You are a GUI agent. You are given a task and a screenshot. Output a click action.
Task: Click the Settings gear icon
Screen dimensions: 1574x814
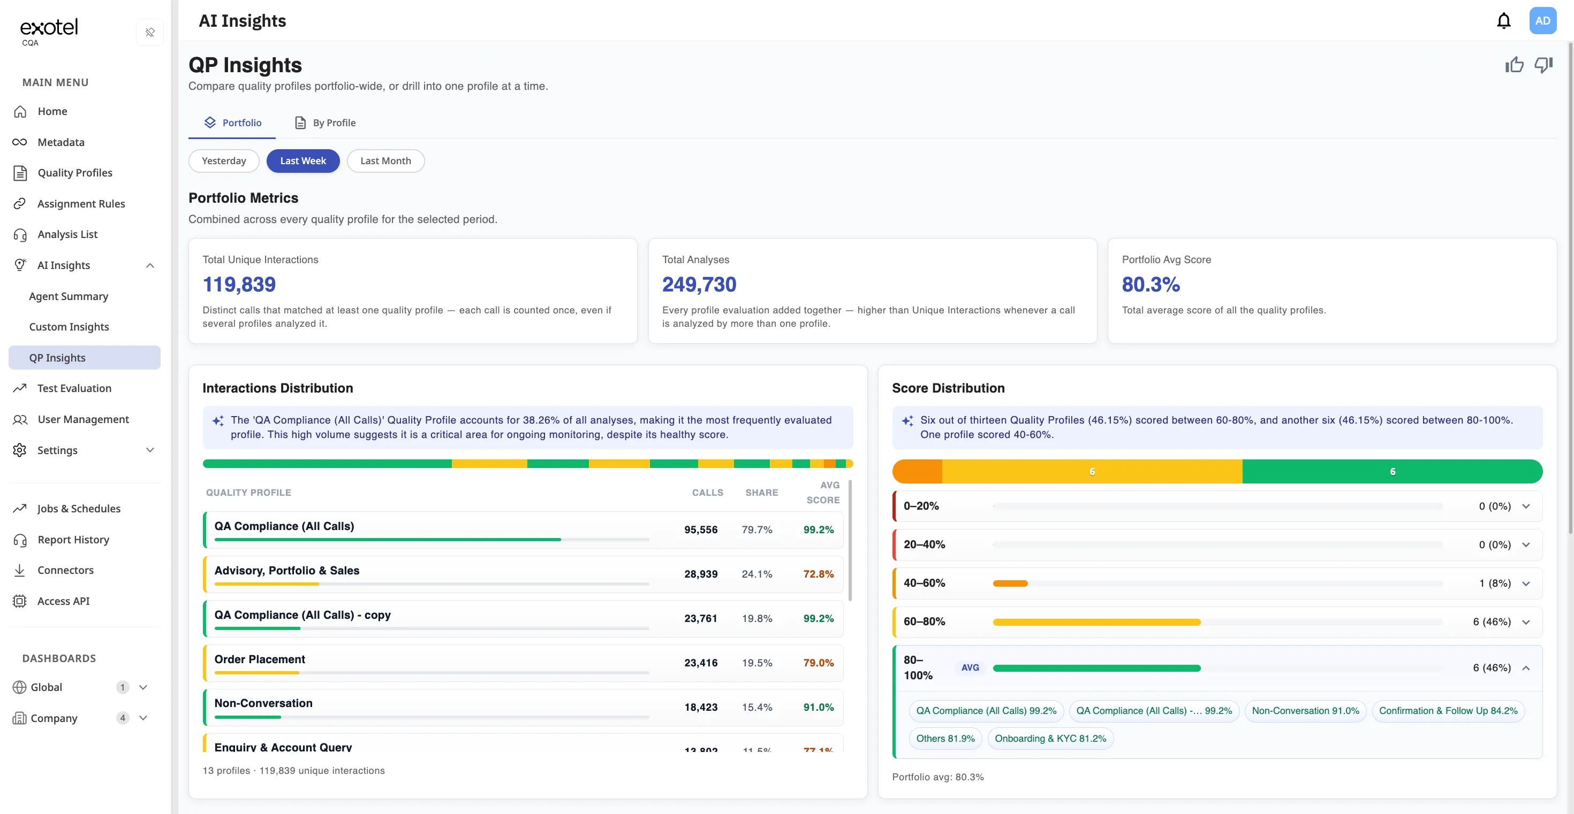20,450
